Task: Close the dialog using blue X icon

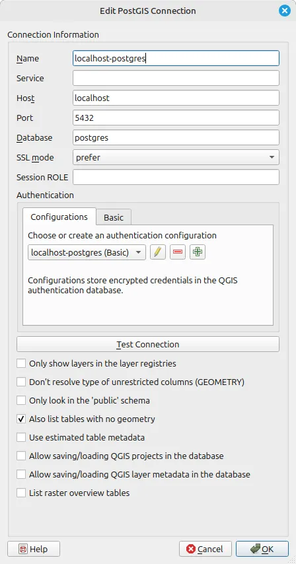Action: (284, 11)
